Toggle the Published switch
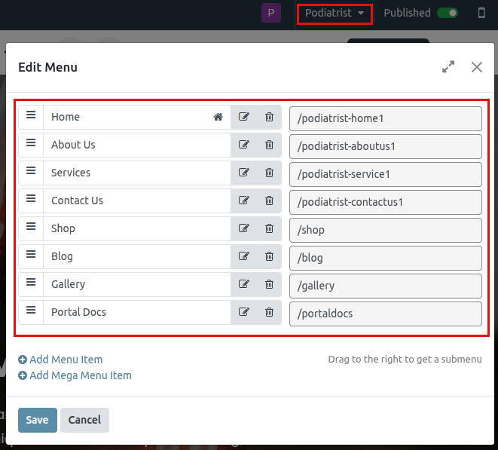This screenshot has width=498, height=450. (x=448, y=13)
